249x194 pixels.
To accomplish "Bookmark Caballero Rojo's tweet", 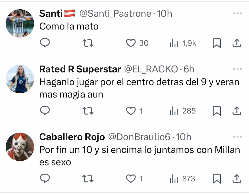I will point(217,178).
